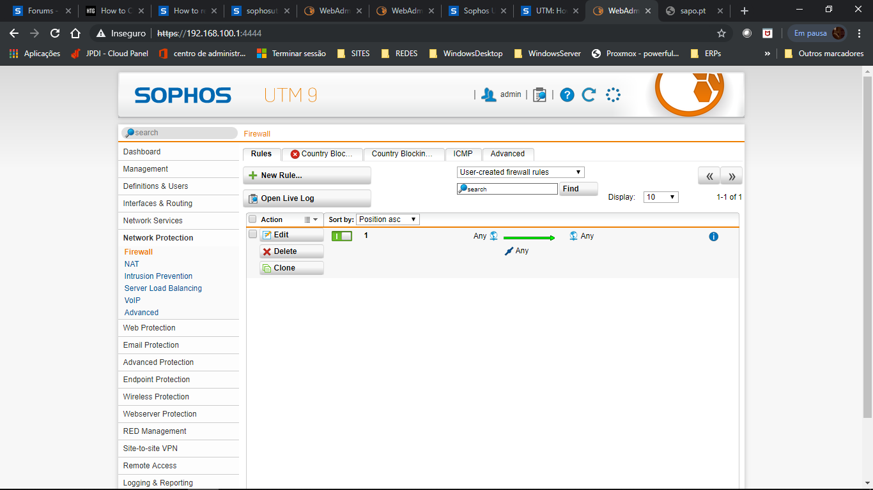The width and height of the screenshot is (873, 490).
Task: Open the online help question mark icon
Action: click(x=567, y=95)
